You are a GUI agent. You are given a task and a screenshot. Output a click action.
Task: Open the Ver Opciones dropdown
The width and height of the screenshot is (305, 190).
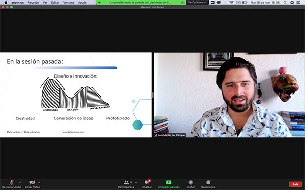pos(197,3)
